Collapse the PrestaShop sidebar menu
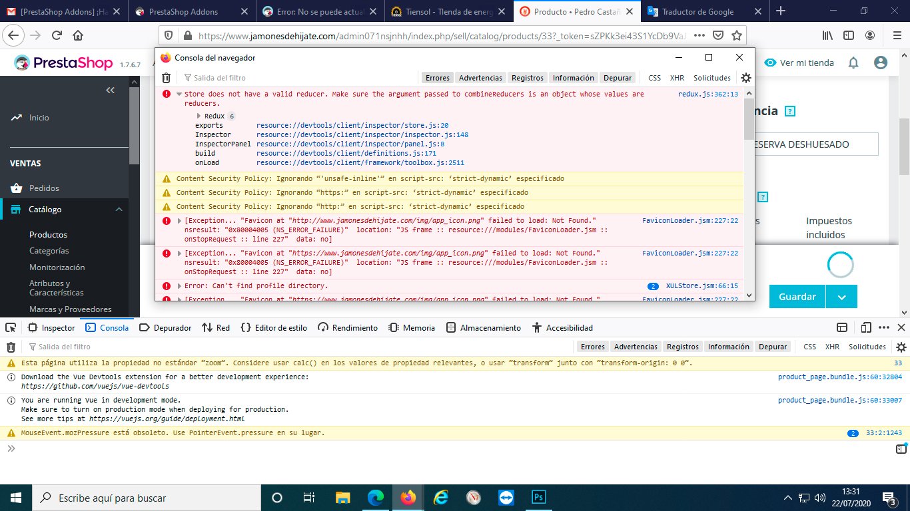910x511 pixels. click(111, 90)
